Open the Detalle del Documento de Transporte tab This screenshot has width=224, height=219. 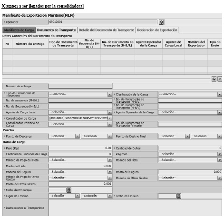click(x=107, y=30)
